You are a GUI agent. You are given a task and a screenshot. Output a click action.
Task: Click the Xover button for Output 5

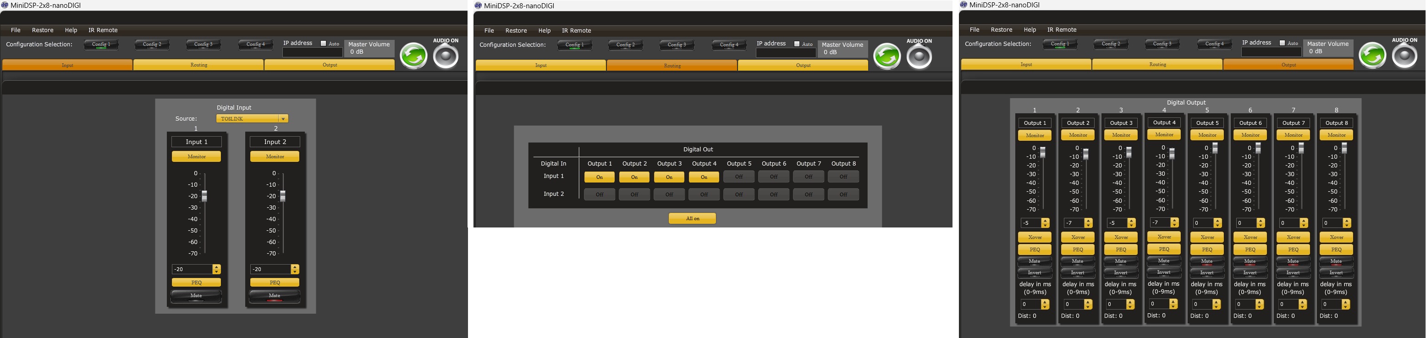(x=1207, y=237)
